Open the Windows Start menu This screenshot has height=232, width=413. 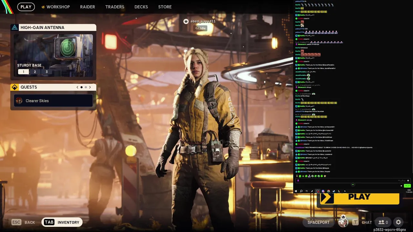tap(296, 191)
